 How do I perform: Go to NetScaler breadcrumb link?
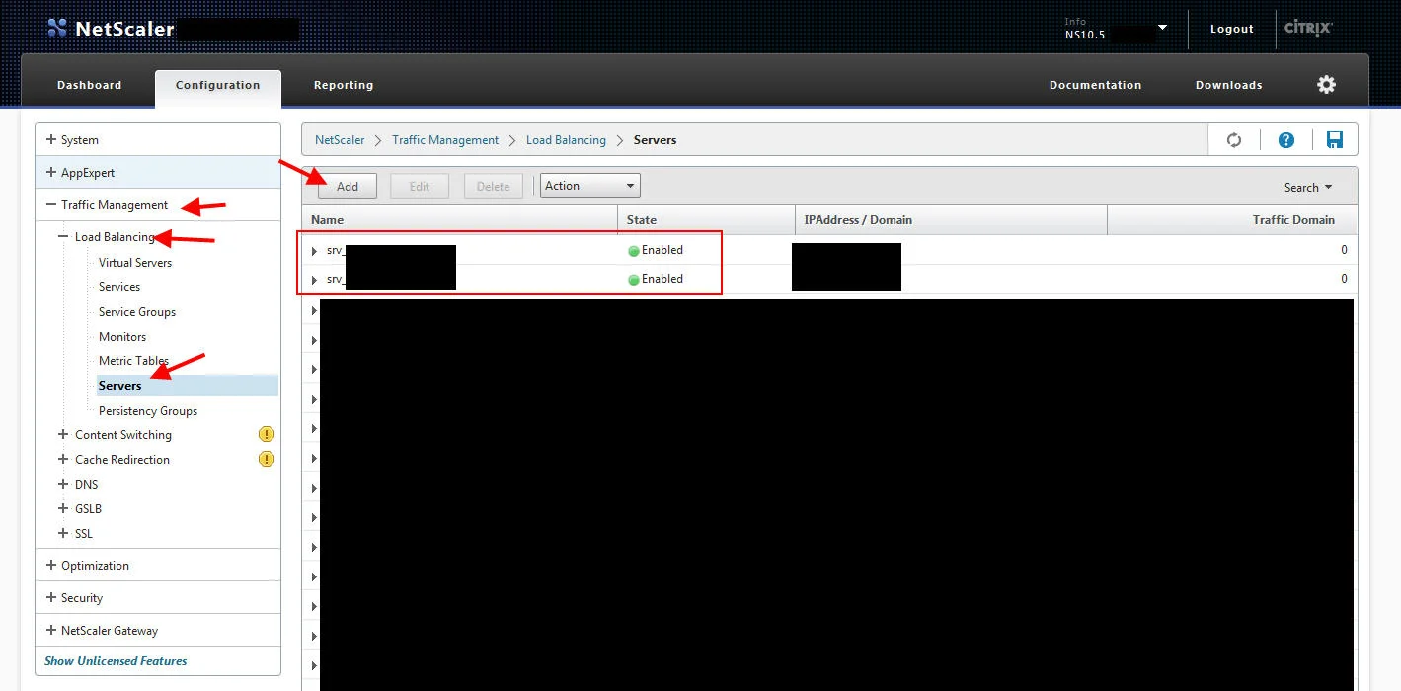click(x=340, y=140)
